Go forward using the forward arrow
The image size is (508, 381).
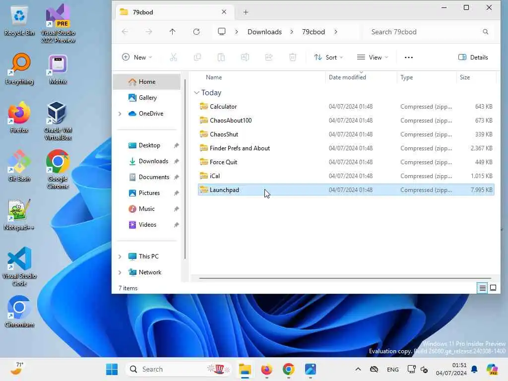(x=149, y=32)
